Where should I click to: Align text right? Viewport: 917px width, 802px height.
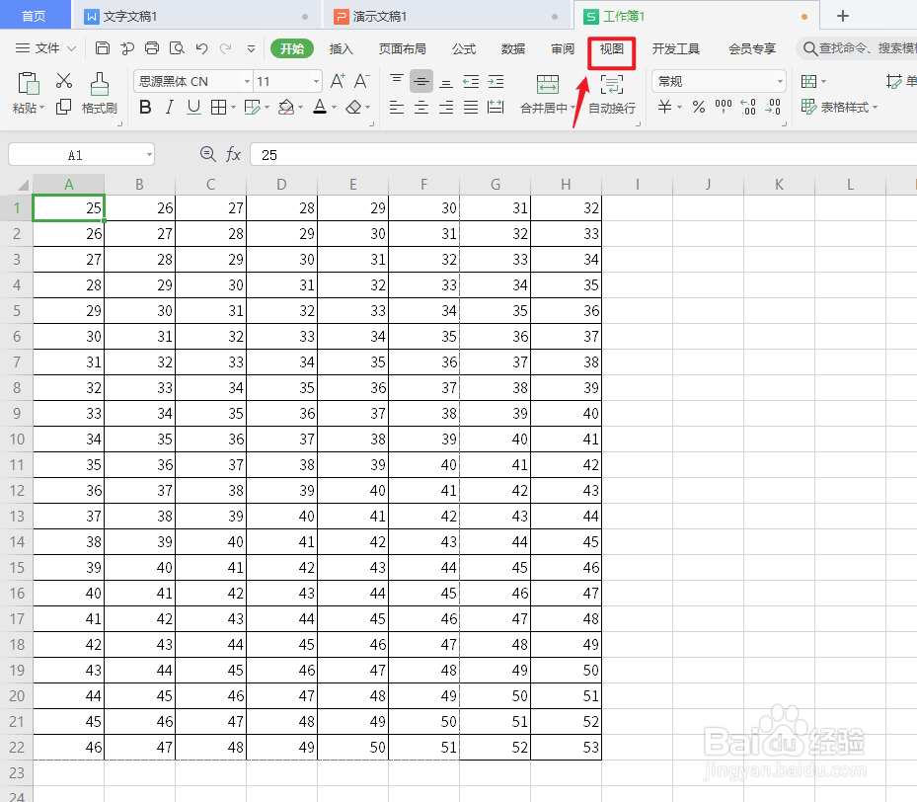(445, 107)
